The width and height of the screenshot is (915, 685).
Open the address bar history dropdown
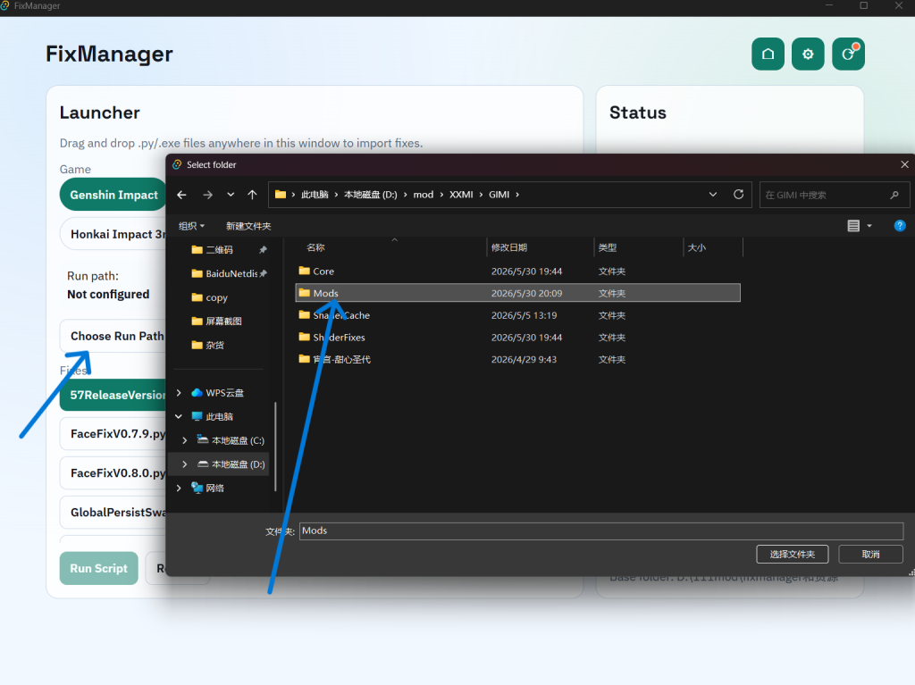pyautogui.click(x=712, y=195)
